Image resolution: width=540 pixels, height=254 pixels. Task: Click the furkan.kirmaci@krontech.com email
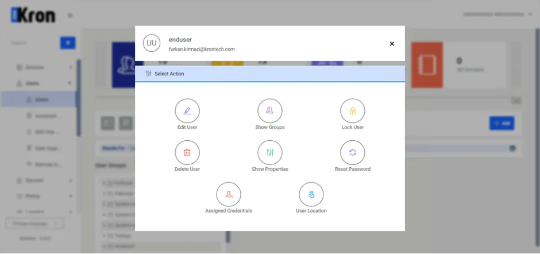[202, 49]
